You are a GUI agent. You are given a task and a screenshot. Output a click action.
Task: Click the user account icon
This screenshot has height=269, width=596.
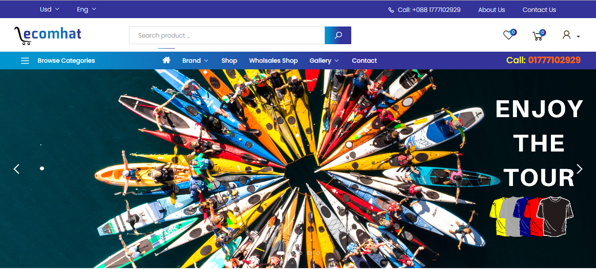click(x=566, y=35)
